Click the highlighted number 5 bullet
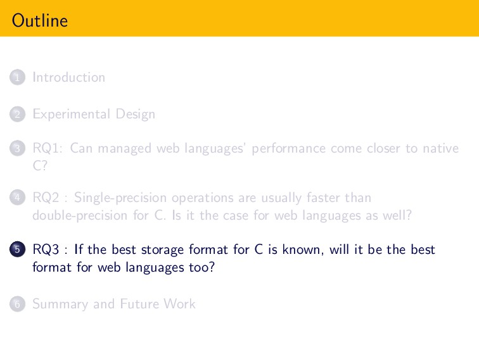479x359 pixels. tap(17, 249)
